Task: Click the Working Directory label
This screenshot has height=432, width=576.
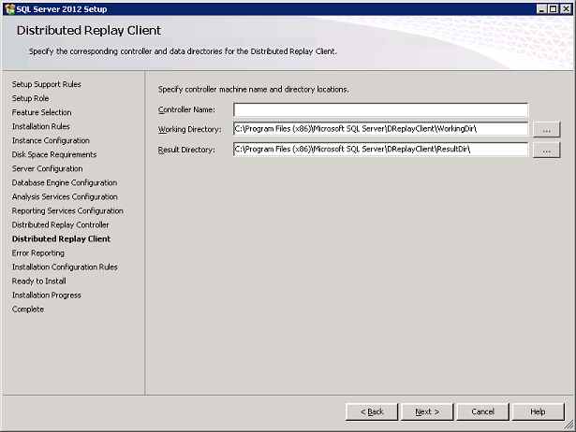Action: (190, 129)
